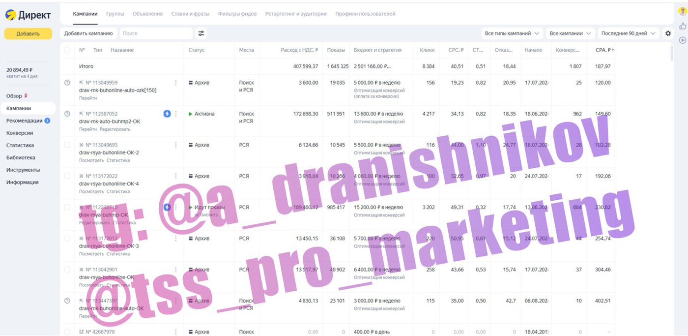The image size is (688, 336).
Task: Switch to the Кампании tab
Action: tap(85, 14)
